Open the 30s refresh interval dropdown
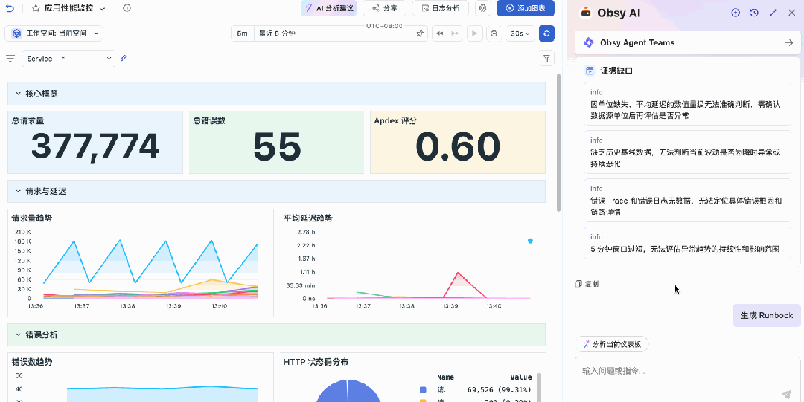Viewport: 804px width, 402px height. tap(520, 33)
